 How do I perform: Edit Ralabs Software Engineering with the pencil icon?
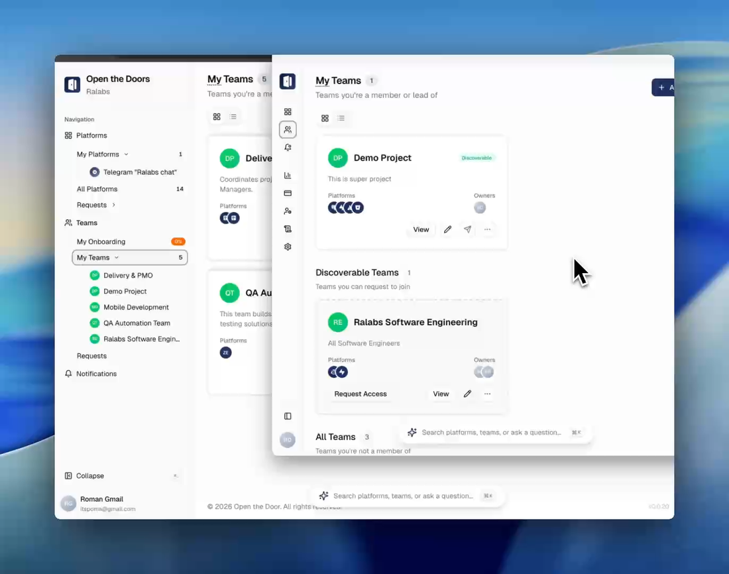468,394
